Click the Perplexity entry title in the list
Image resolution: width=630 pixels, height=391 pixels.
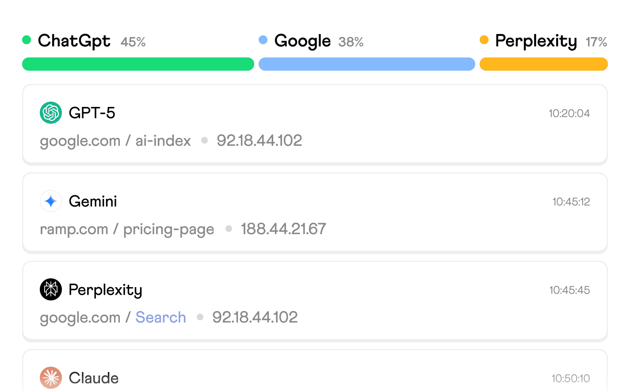click(105, 290)
